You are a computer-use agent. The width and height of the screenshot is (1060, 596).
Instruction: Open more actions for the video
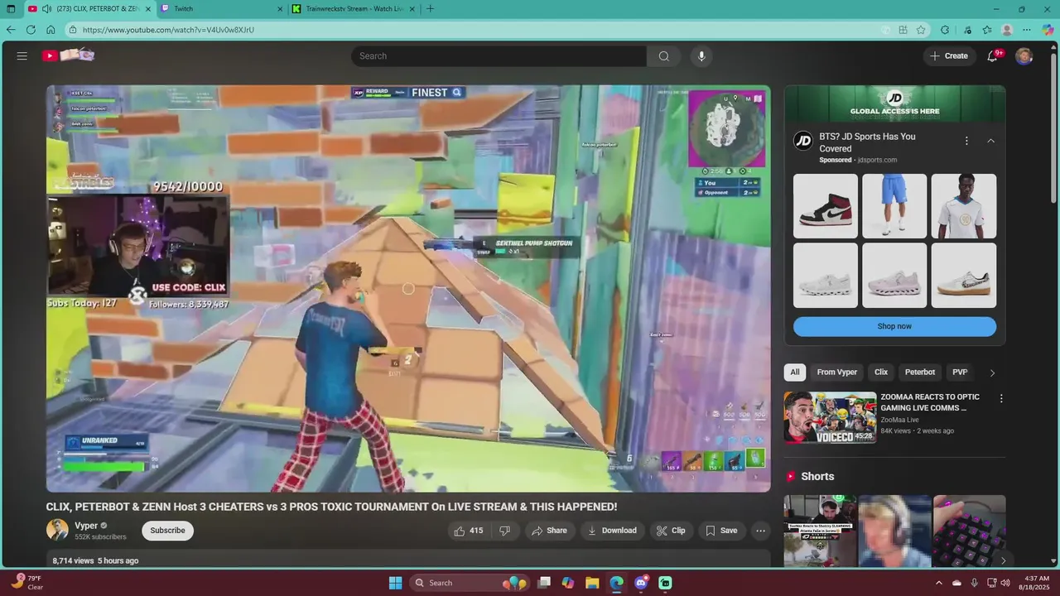click(760, 531)
